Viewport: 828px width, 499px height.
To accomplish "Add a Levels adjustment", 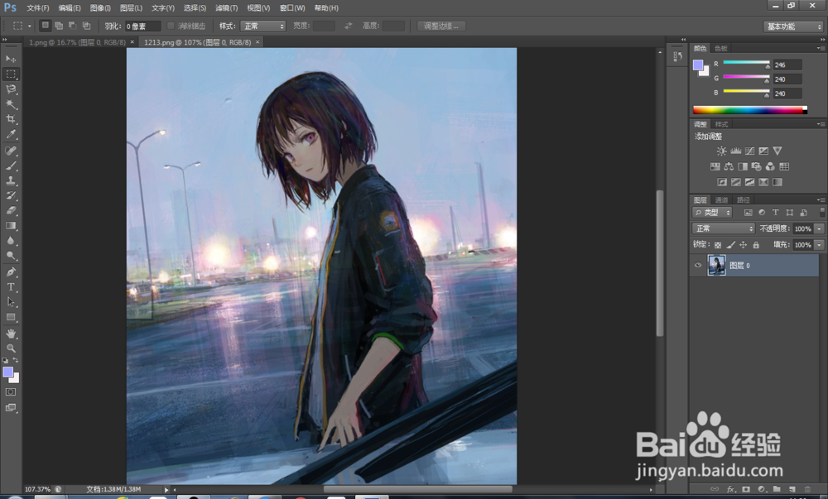I will point(735,151).
